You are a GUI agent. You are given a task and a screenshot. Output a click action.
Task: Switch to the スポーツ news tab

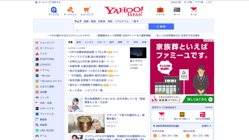(101, 42)
